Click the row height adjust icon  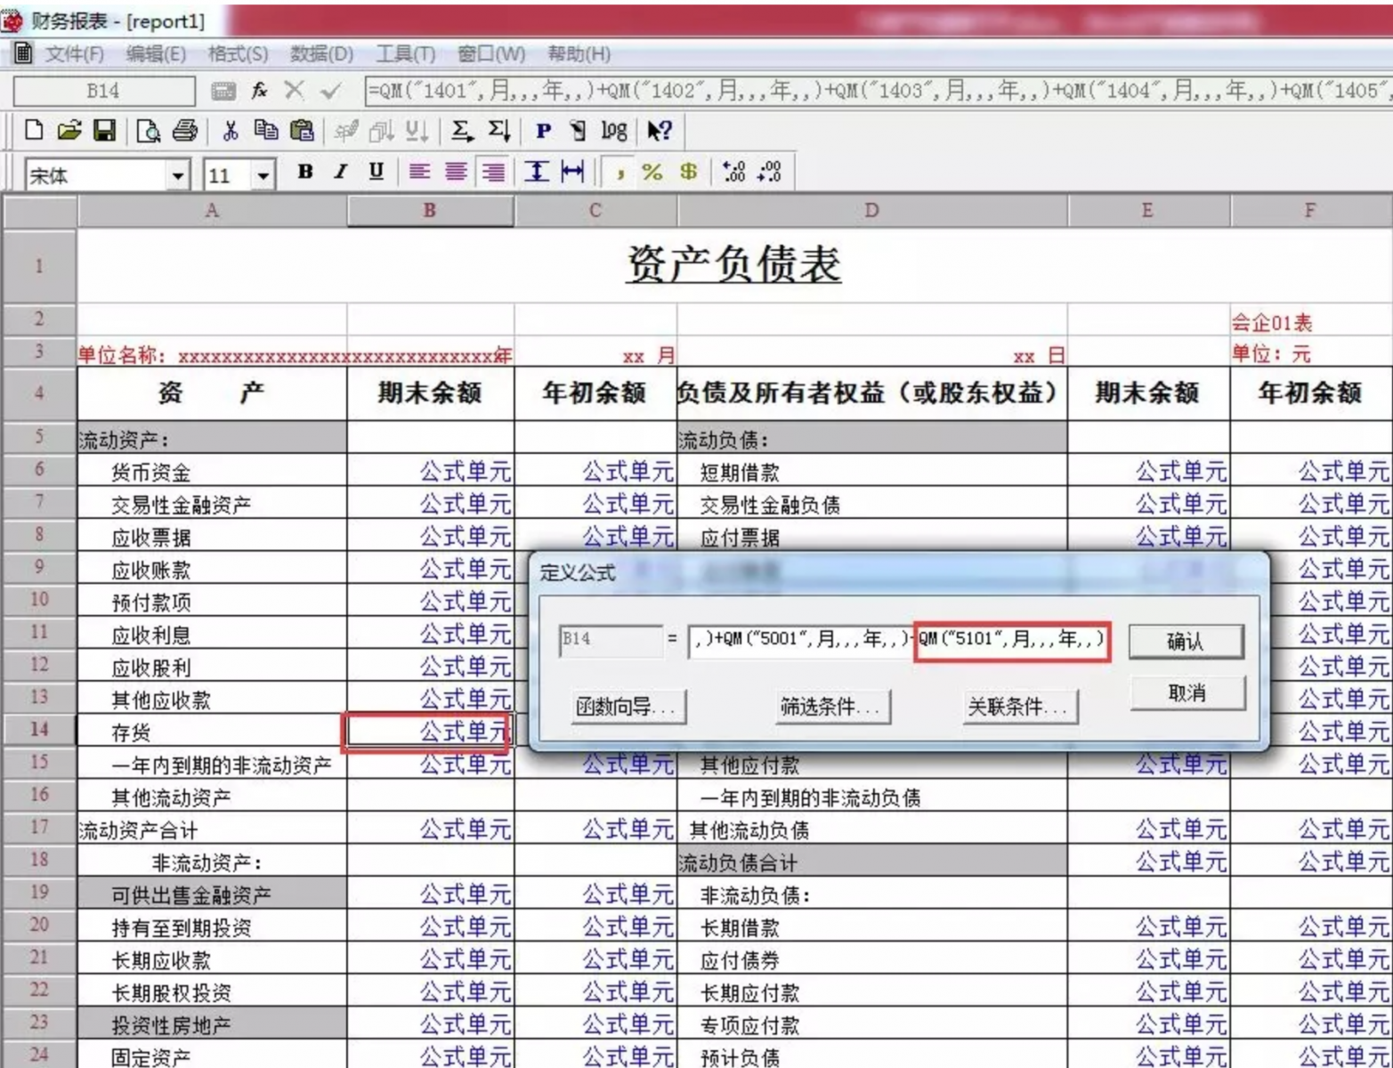pyautogui.click(x=536, y=172)
